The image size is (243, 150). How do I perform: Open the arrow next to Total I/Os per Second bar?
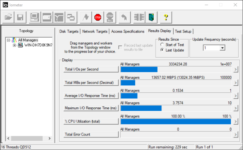coord(236,69)
